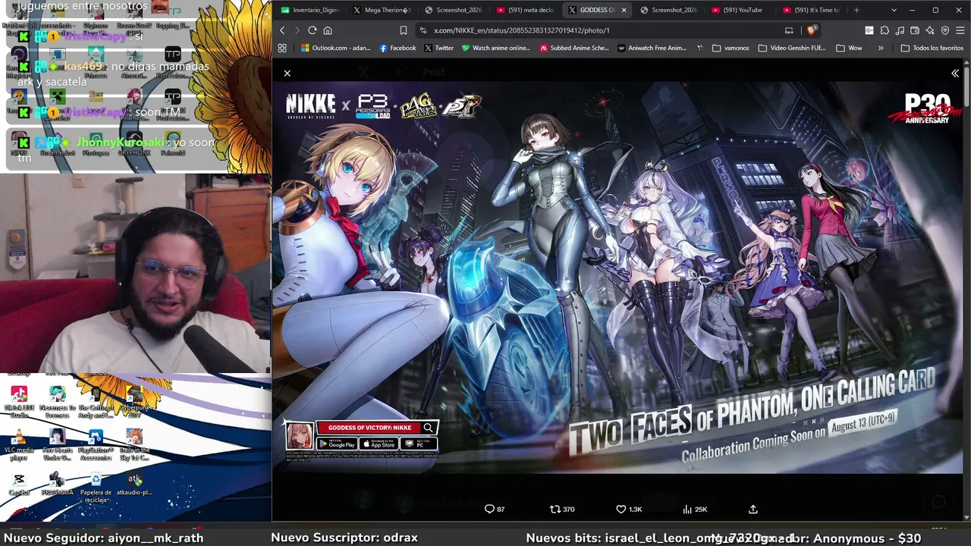Open the browser main hamburger menu
Image resolution: width=971 pixels, height=546 pixels.
[x=960, y=30]
